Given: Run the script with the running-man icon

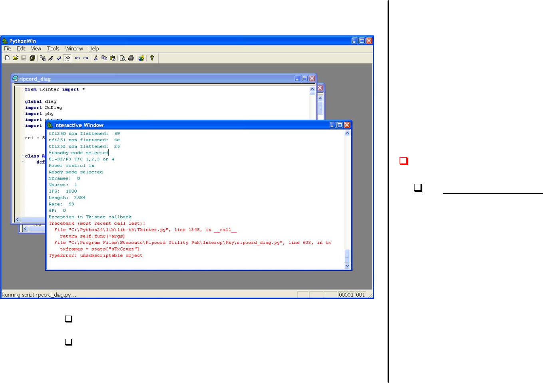Looking at the screenshot, I should click(x=51, y=58).
